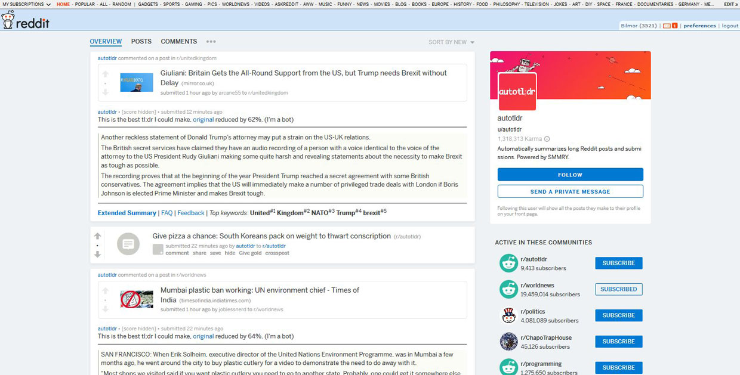The width and height of the screenshot is (740, 375).
Task: Click Send a Private Message button
Action: pyautogui.click(x=571, y=191)
